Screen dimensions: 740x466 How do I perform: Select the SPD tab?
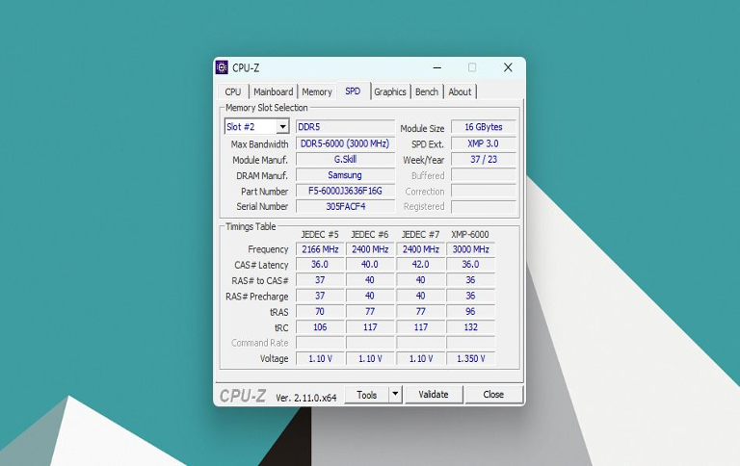click(x=353, y=91)
